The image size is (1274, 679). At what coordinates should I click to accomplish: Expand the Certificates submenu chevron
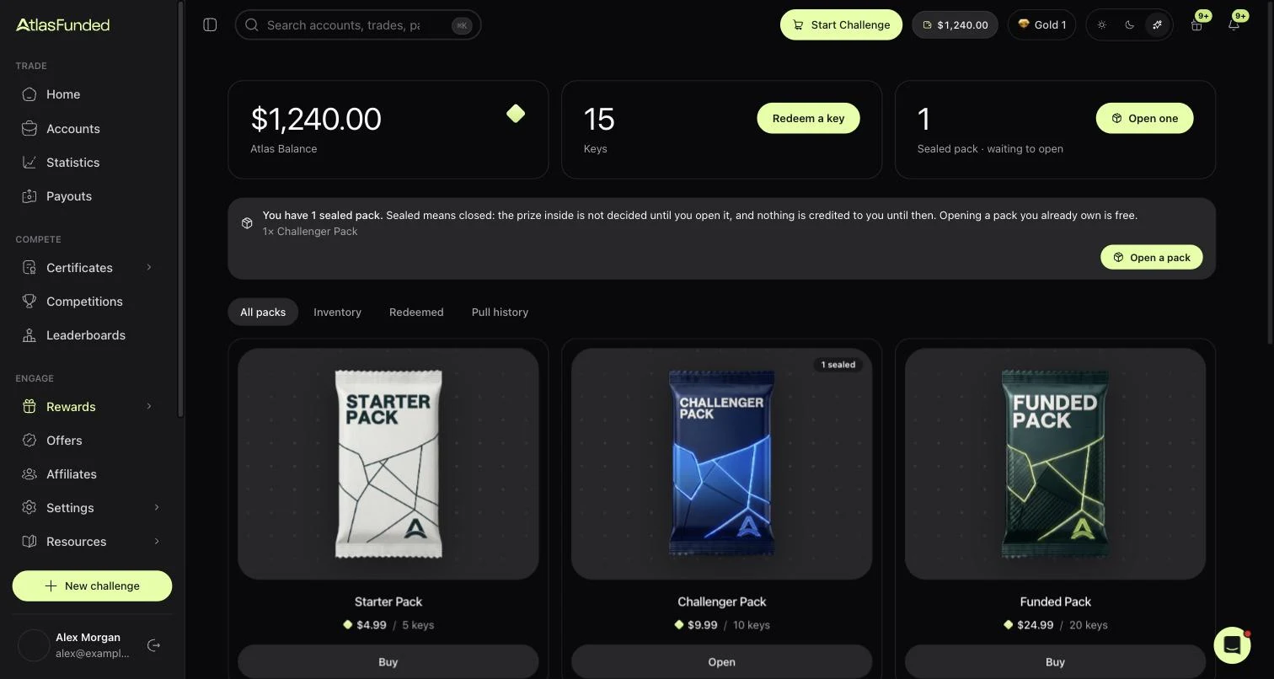(149, 268)
